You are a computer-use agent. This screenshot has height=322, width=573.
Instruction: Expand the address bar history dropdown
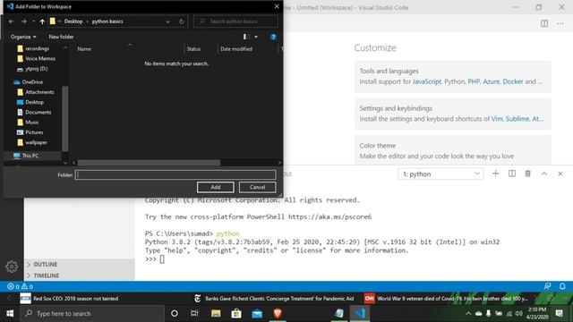(167, 21)
